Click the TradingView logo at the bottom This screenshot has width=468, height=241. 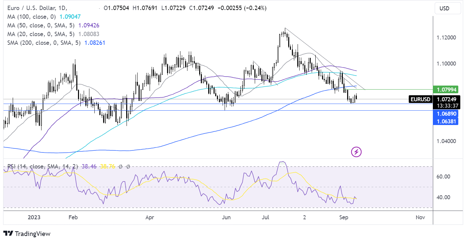27,234
